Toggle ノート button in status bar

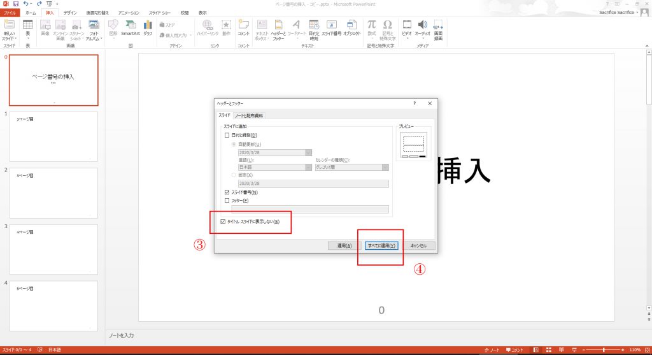(492, 350)
